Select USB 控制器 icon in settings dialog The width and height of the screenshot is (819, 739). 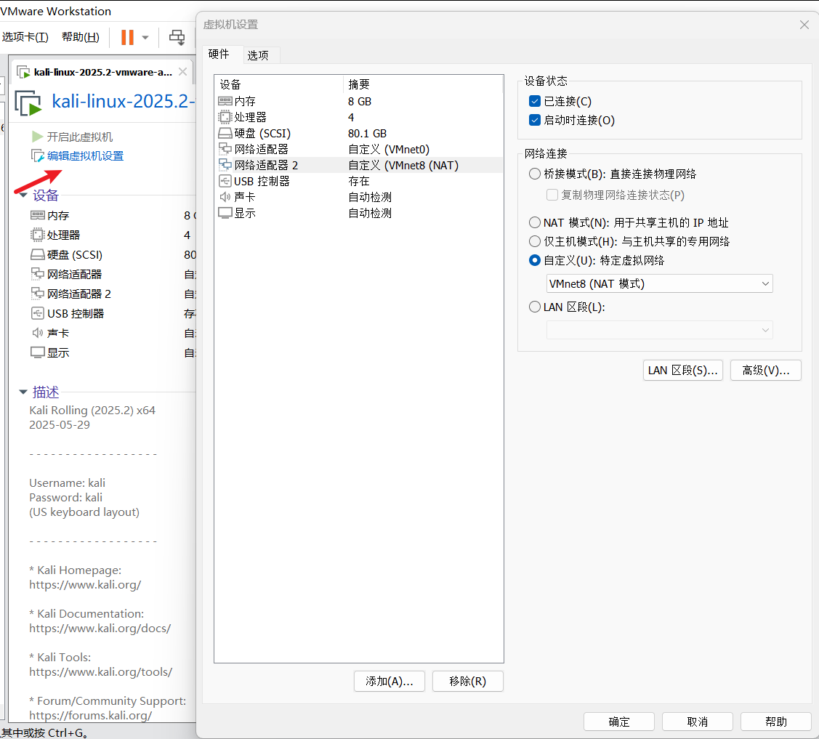(x=225, y=181)
